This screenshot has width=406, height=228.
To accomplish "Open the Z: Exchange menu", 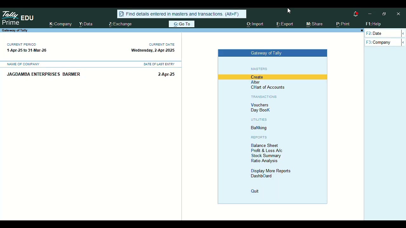I will point(120,24).
